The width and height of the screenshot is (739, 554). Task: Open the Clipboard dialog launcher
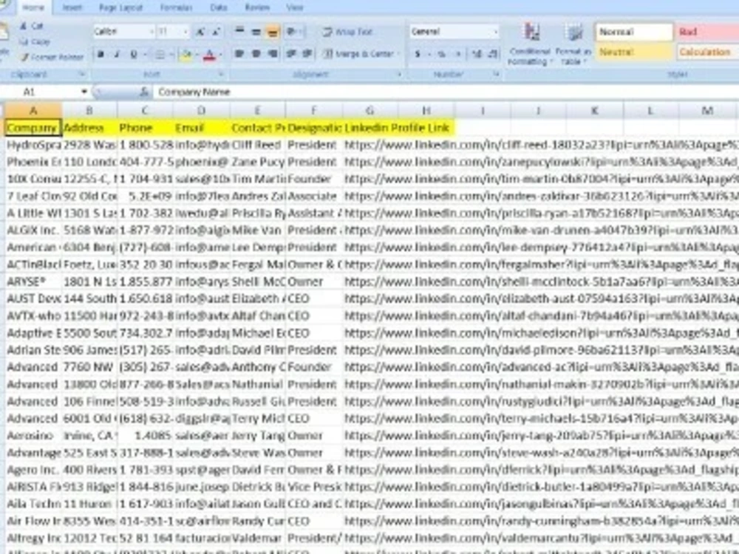coord(81,74)
